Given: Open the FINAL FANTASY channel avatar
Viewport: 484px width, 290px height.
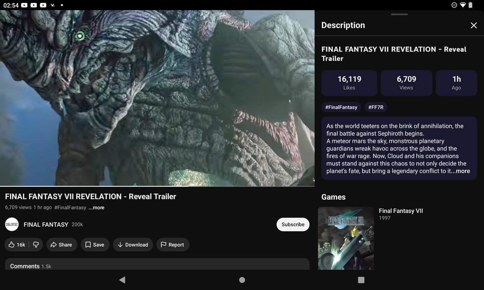Looking at the screenshot, I should click(x=12, y=224).
